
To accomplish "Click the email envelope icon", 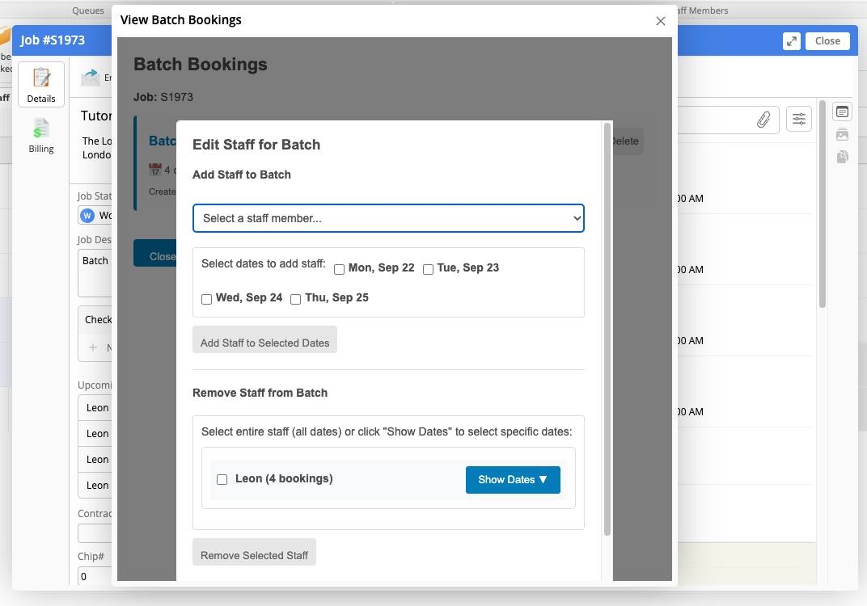I will click(90, 77).
